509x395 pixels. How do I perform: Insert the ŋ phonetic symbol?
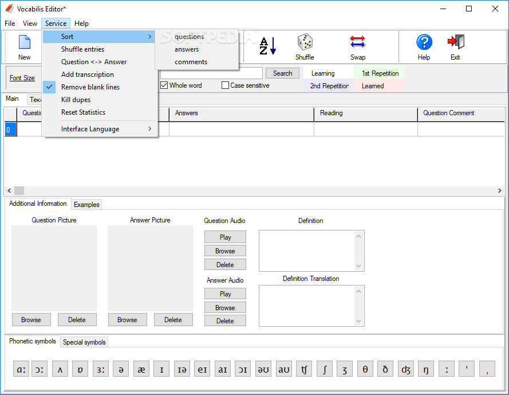(426, 369)
